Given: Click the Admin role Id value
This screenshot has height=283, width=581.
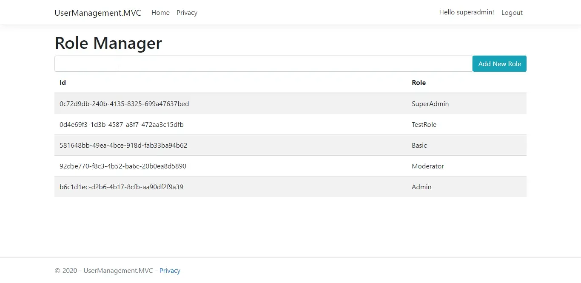Looking at the screenshot, I should (121, 187).
